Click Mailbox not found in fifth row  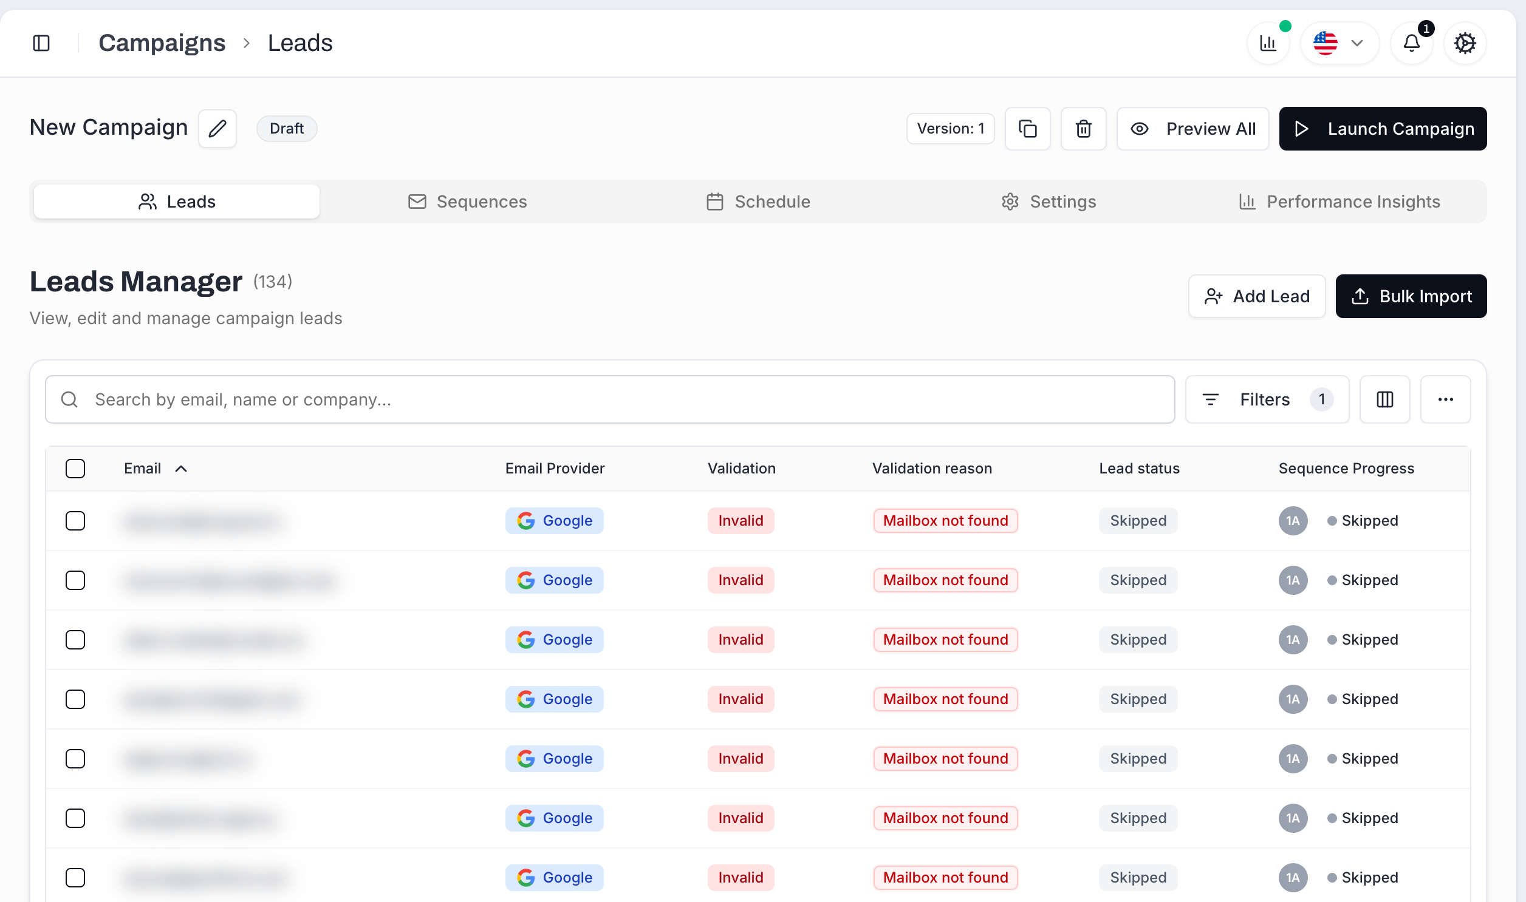[945, 759]
